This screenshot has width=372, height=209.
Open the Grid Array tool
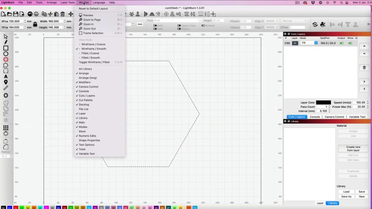pyautogui.click(x=6, y=127)
